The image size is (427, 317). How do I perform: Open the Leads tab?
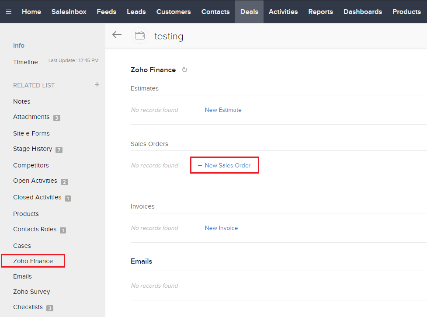136,12
